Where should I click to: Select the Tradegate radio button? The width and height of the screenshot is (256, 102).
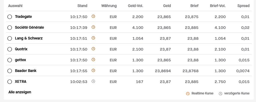(x=10, y=17)
